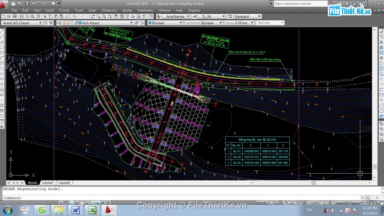Select the Line tool in Draw toolbar
Viewport: 384px width, 216px height.
pos(2,32)
